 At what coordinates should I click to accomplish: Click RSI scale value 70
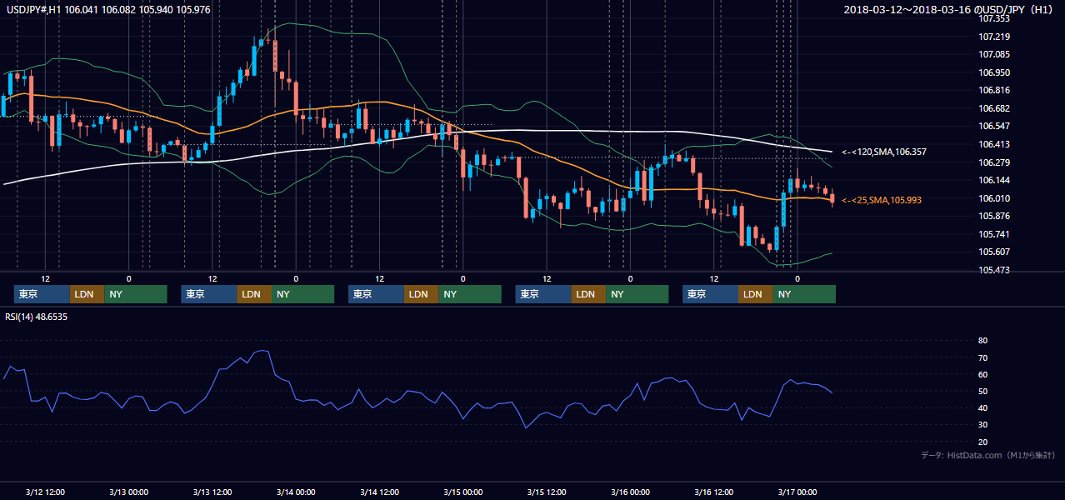[982, 357]
